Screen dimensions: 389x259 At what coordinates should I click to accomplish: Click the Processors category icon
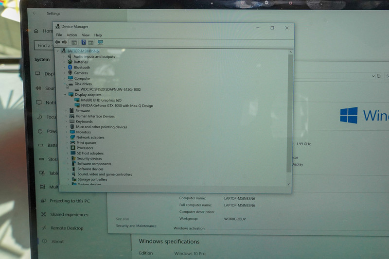[x=73, y=148]
